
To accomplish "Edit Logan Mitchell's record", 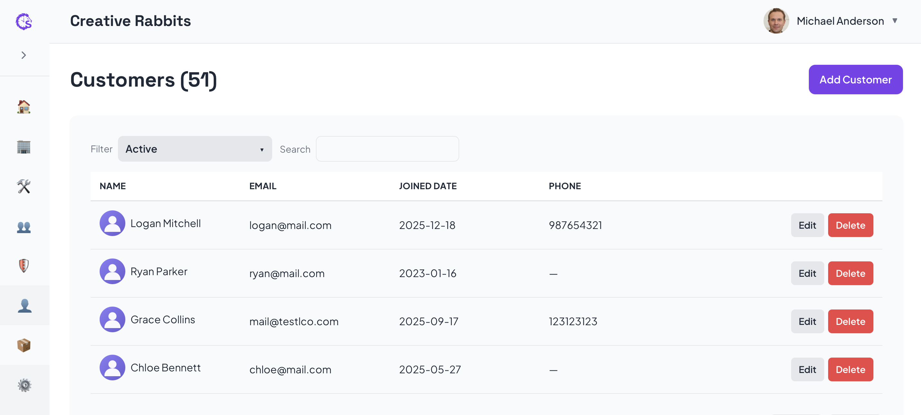I will coord(807,225).
